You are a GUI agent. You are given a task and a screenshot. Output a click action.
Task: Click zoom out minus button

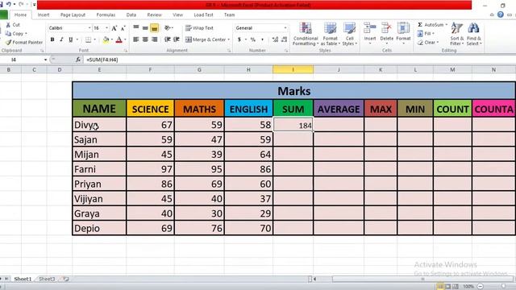(x=481, y=287)
